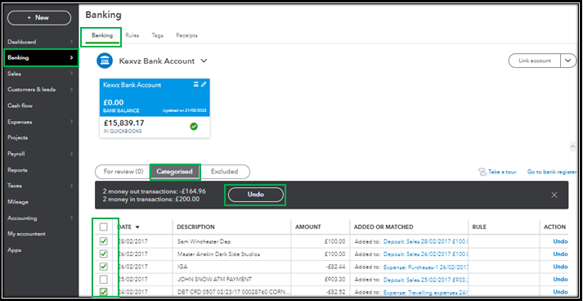Undo the Sam Winchester Dep transaction

coord(560,241)
